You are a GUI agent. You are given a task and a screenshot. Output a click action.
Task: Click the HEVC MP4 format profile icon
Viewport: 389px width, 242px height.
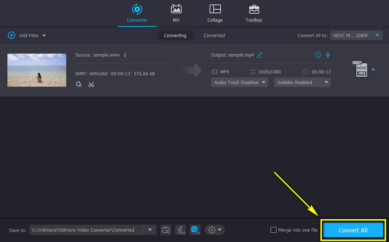[360, 69]
